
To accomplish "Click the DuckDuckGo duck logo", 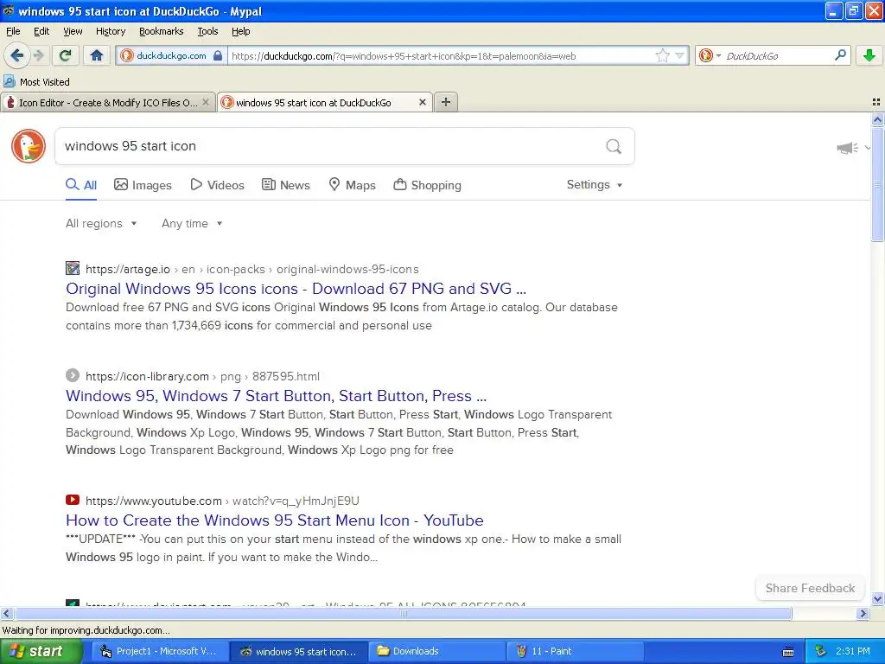I will [29, 146].
